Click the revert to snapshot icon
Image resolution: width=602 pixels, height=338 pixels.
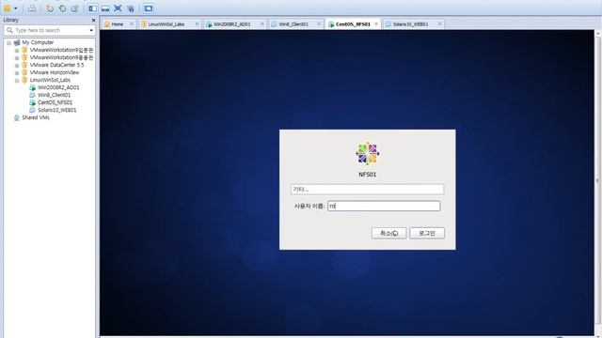tap(62, 8)
